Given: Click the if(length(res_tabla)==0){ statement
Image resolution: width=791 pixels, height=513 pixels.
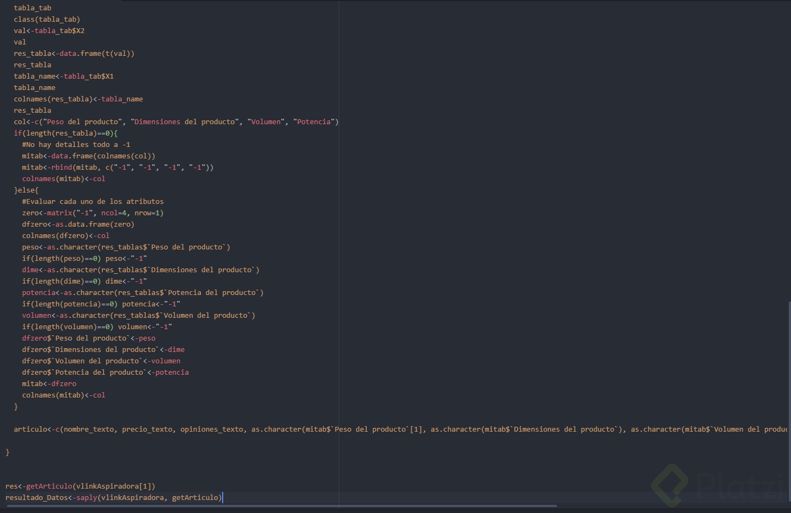Looking at the screenshot, I should (66, 133).
